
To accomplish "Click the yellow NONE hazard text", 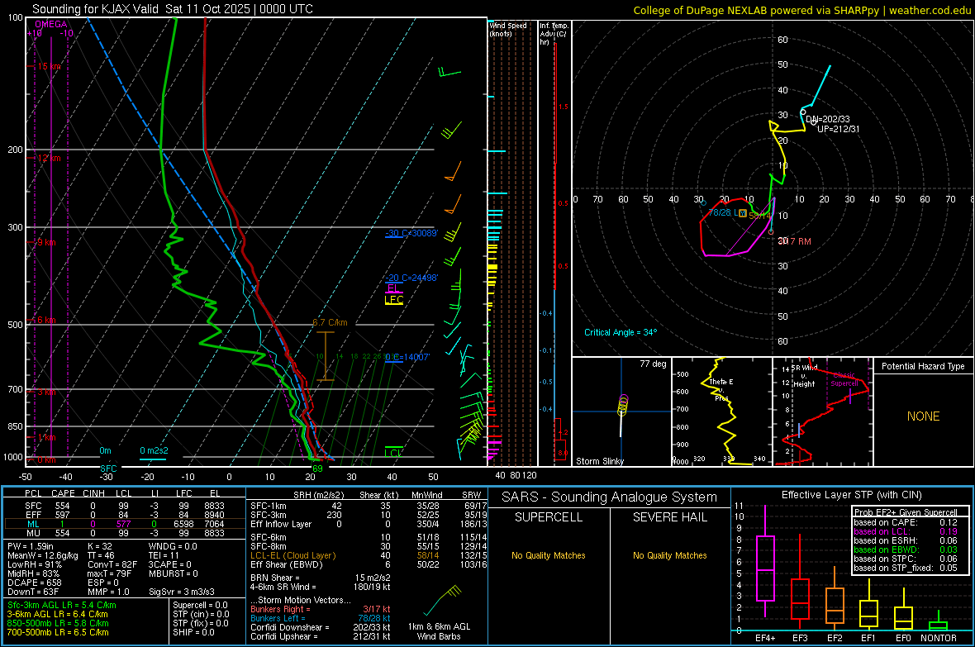I will pos(923,416).
